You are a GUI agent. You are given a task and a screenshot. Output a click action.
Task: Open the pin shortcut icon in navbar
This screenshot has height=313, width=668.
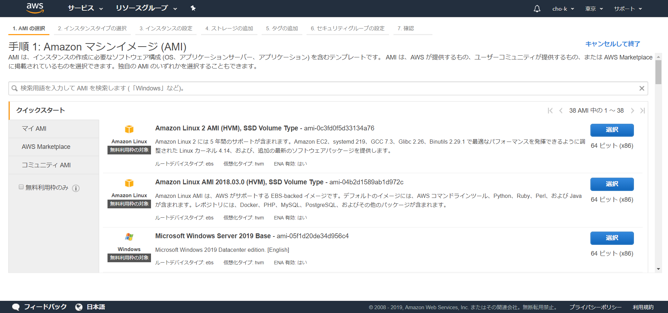(x=193, y=8)
